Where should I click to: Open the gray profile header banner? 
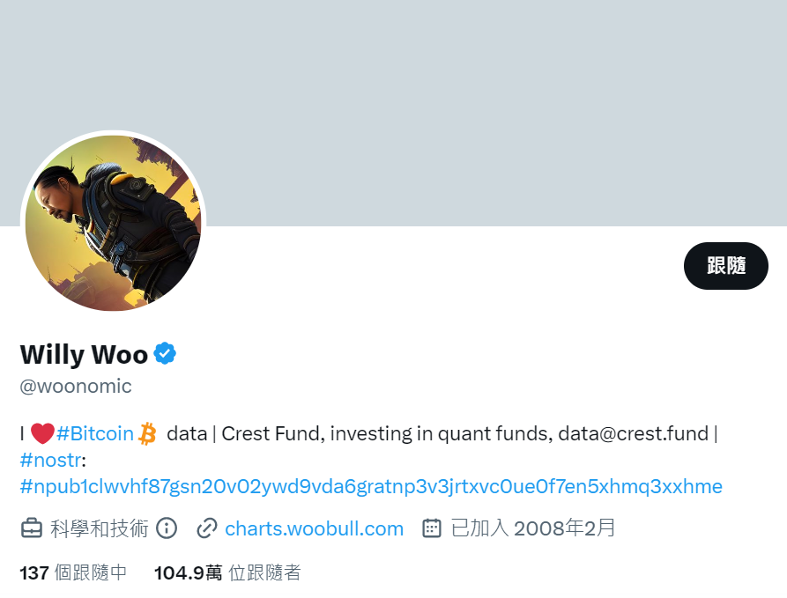[393, 113]
